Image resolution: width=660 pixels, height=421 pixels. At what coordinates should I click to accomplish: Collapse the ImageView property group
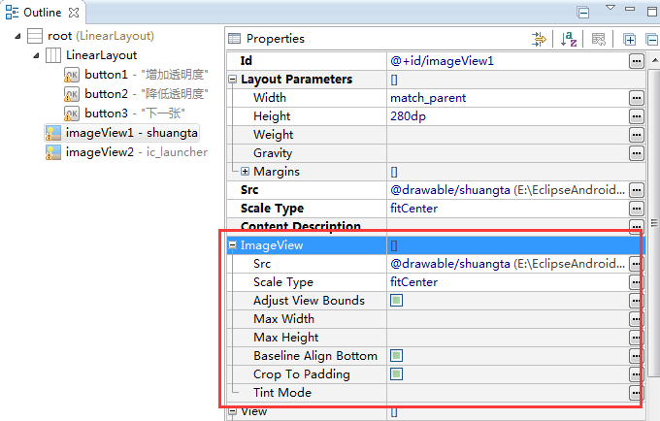click(232, 245)
